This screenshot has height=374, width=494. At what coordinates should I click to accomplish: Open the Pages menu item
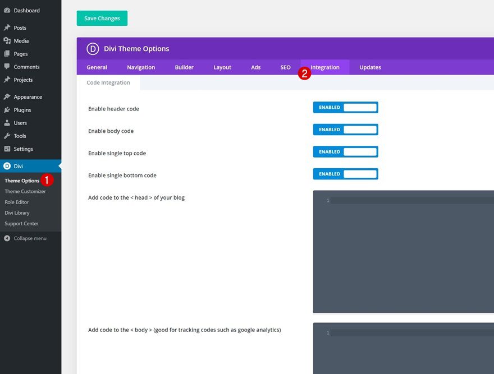click(x=30, y=54)
